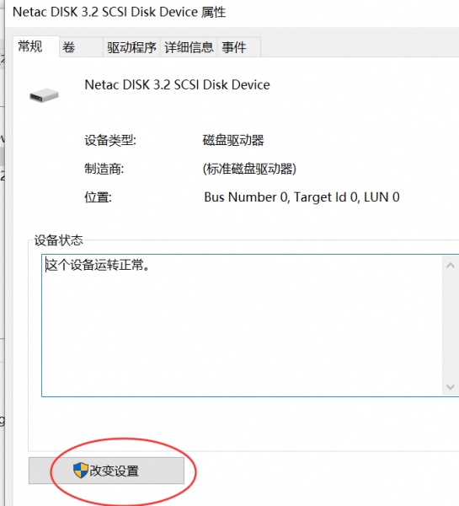Go to the 详细信息 tab
The height and width of the screenshot is (506, 459).
click(189, 47)
